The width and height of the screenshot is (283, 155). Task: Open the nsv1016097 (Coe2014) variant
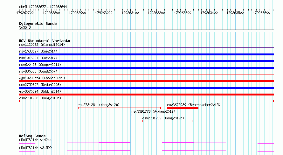click(x=38, y=58)
